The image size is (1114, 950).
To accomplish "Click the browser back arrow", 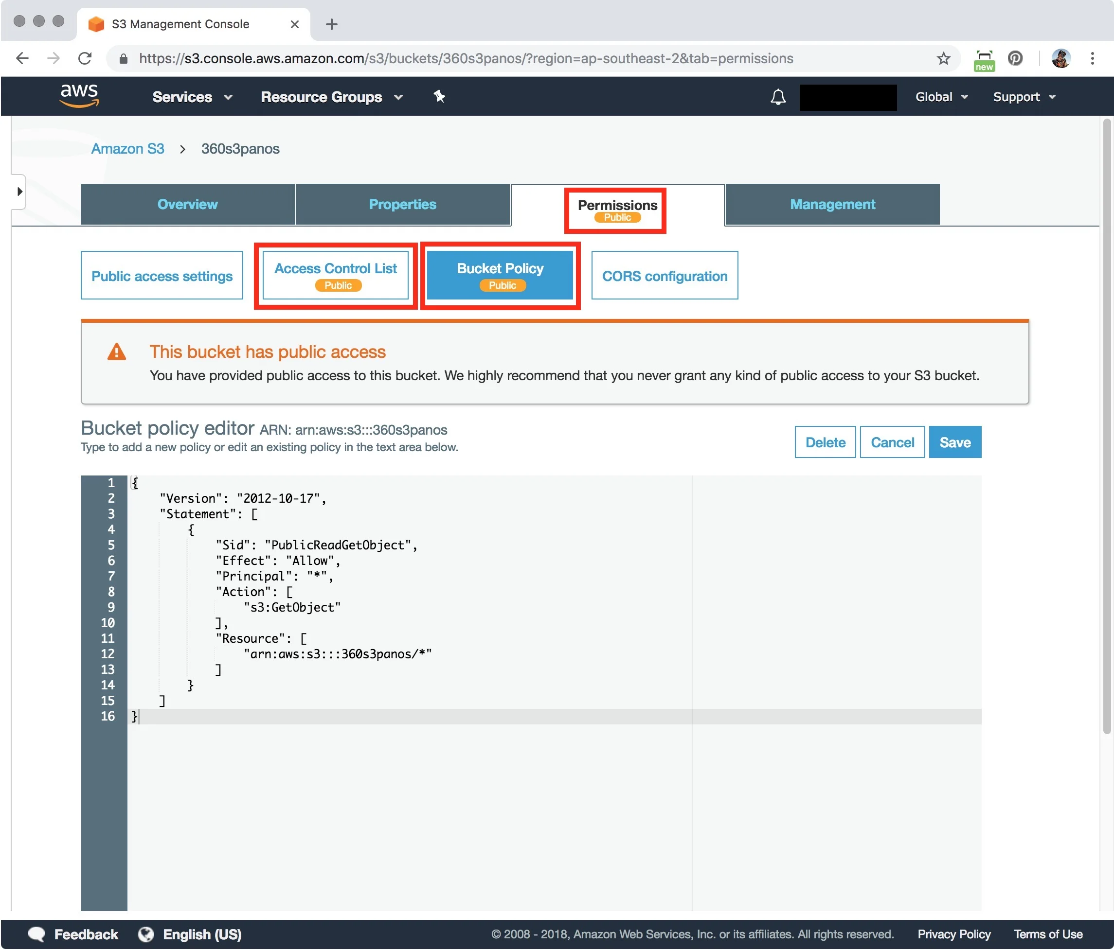I will [x=22, y=58].
